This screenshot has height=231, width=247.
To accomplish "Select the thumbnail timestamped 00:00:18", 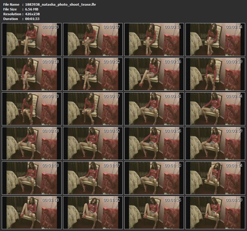I will click(32, 74).
